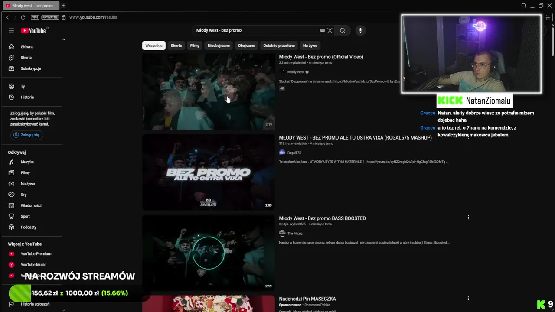Open the YouTube hamburger guide menu

click(x=11, y=30)
